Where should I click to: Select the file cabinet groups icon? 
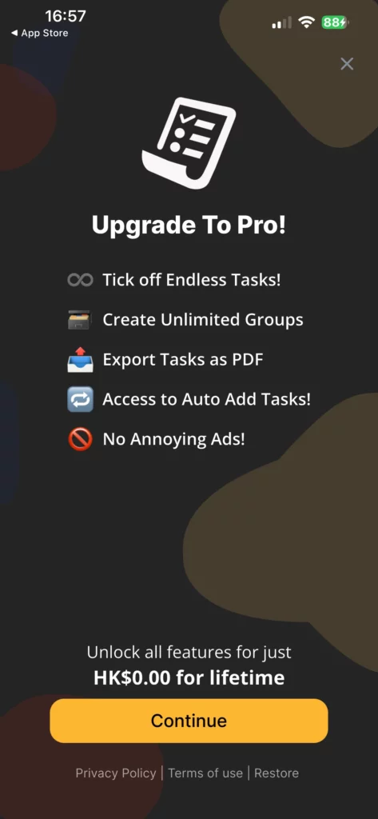click(80, 320)
